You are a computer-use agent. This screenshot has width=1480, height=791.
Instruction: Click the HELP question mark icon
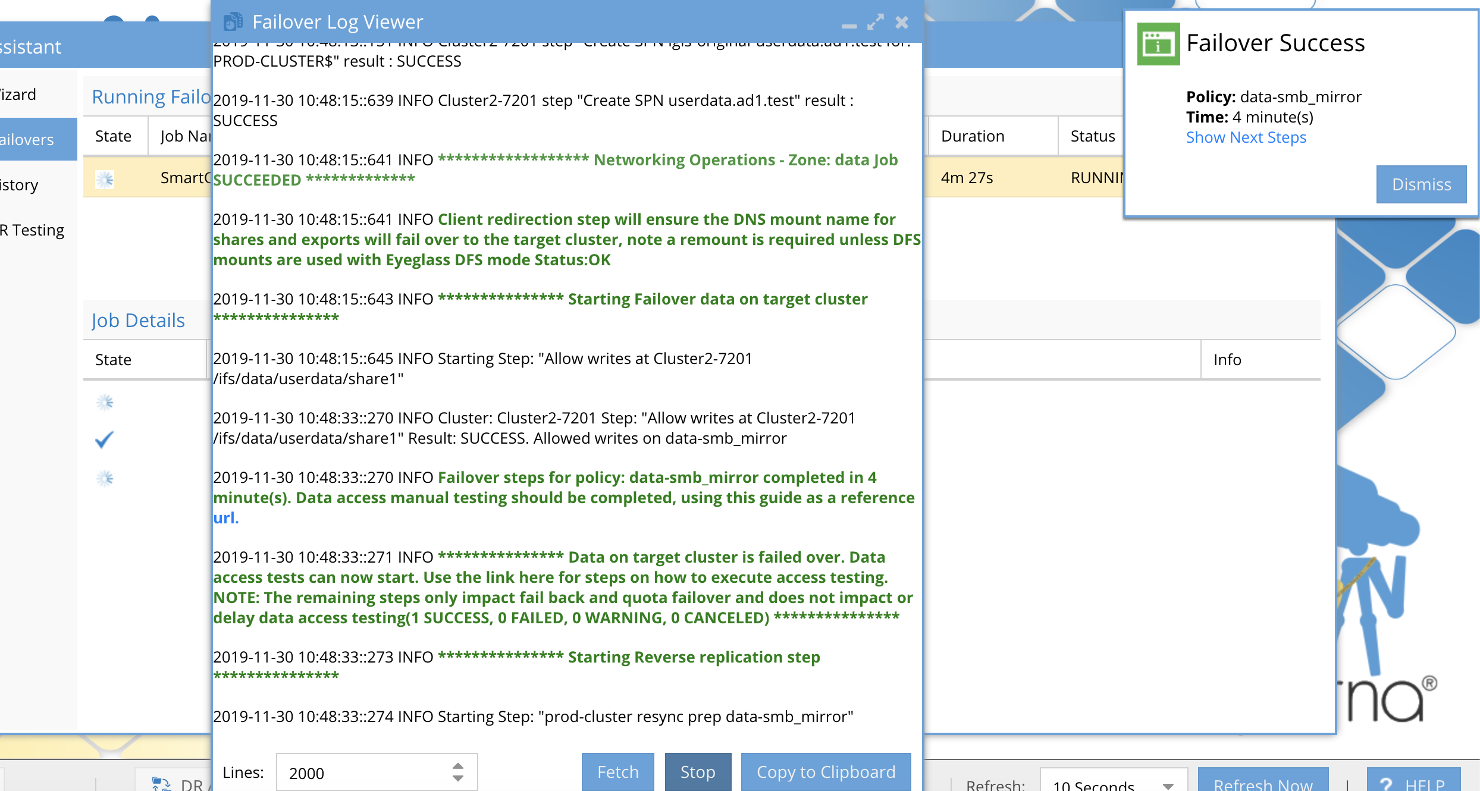(x=1386, y=784)
